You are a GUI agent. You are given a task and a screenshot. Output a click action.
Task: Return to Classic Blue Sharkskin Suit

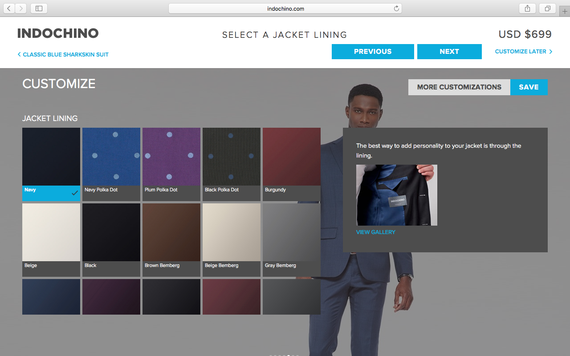(63, 54)
